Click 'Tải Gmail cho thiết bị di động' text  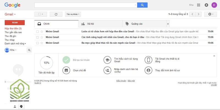(167, 60)
